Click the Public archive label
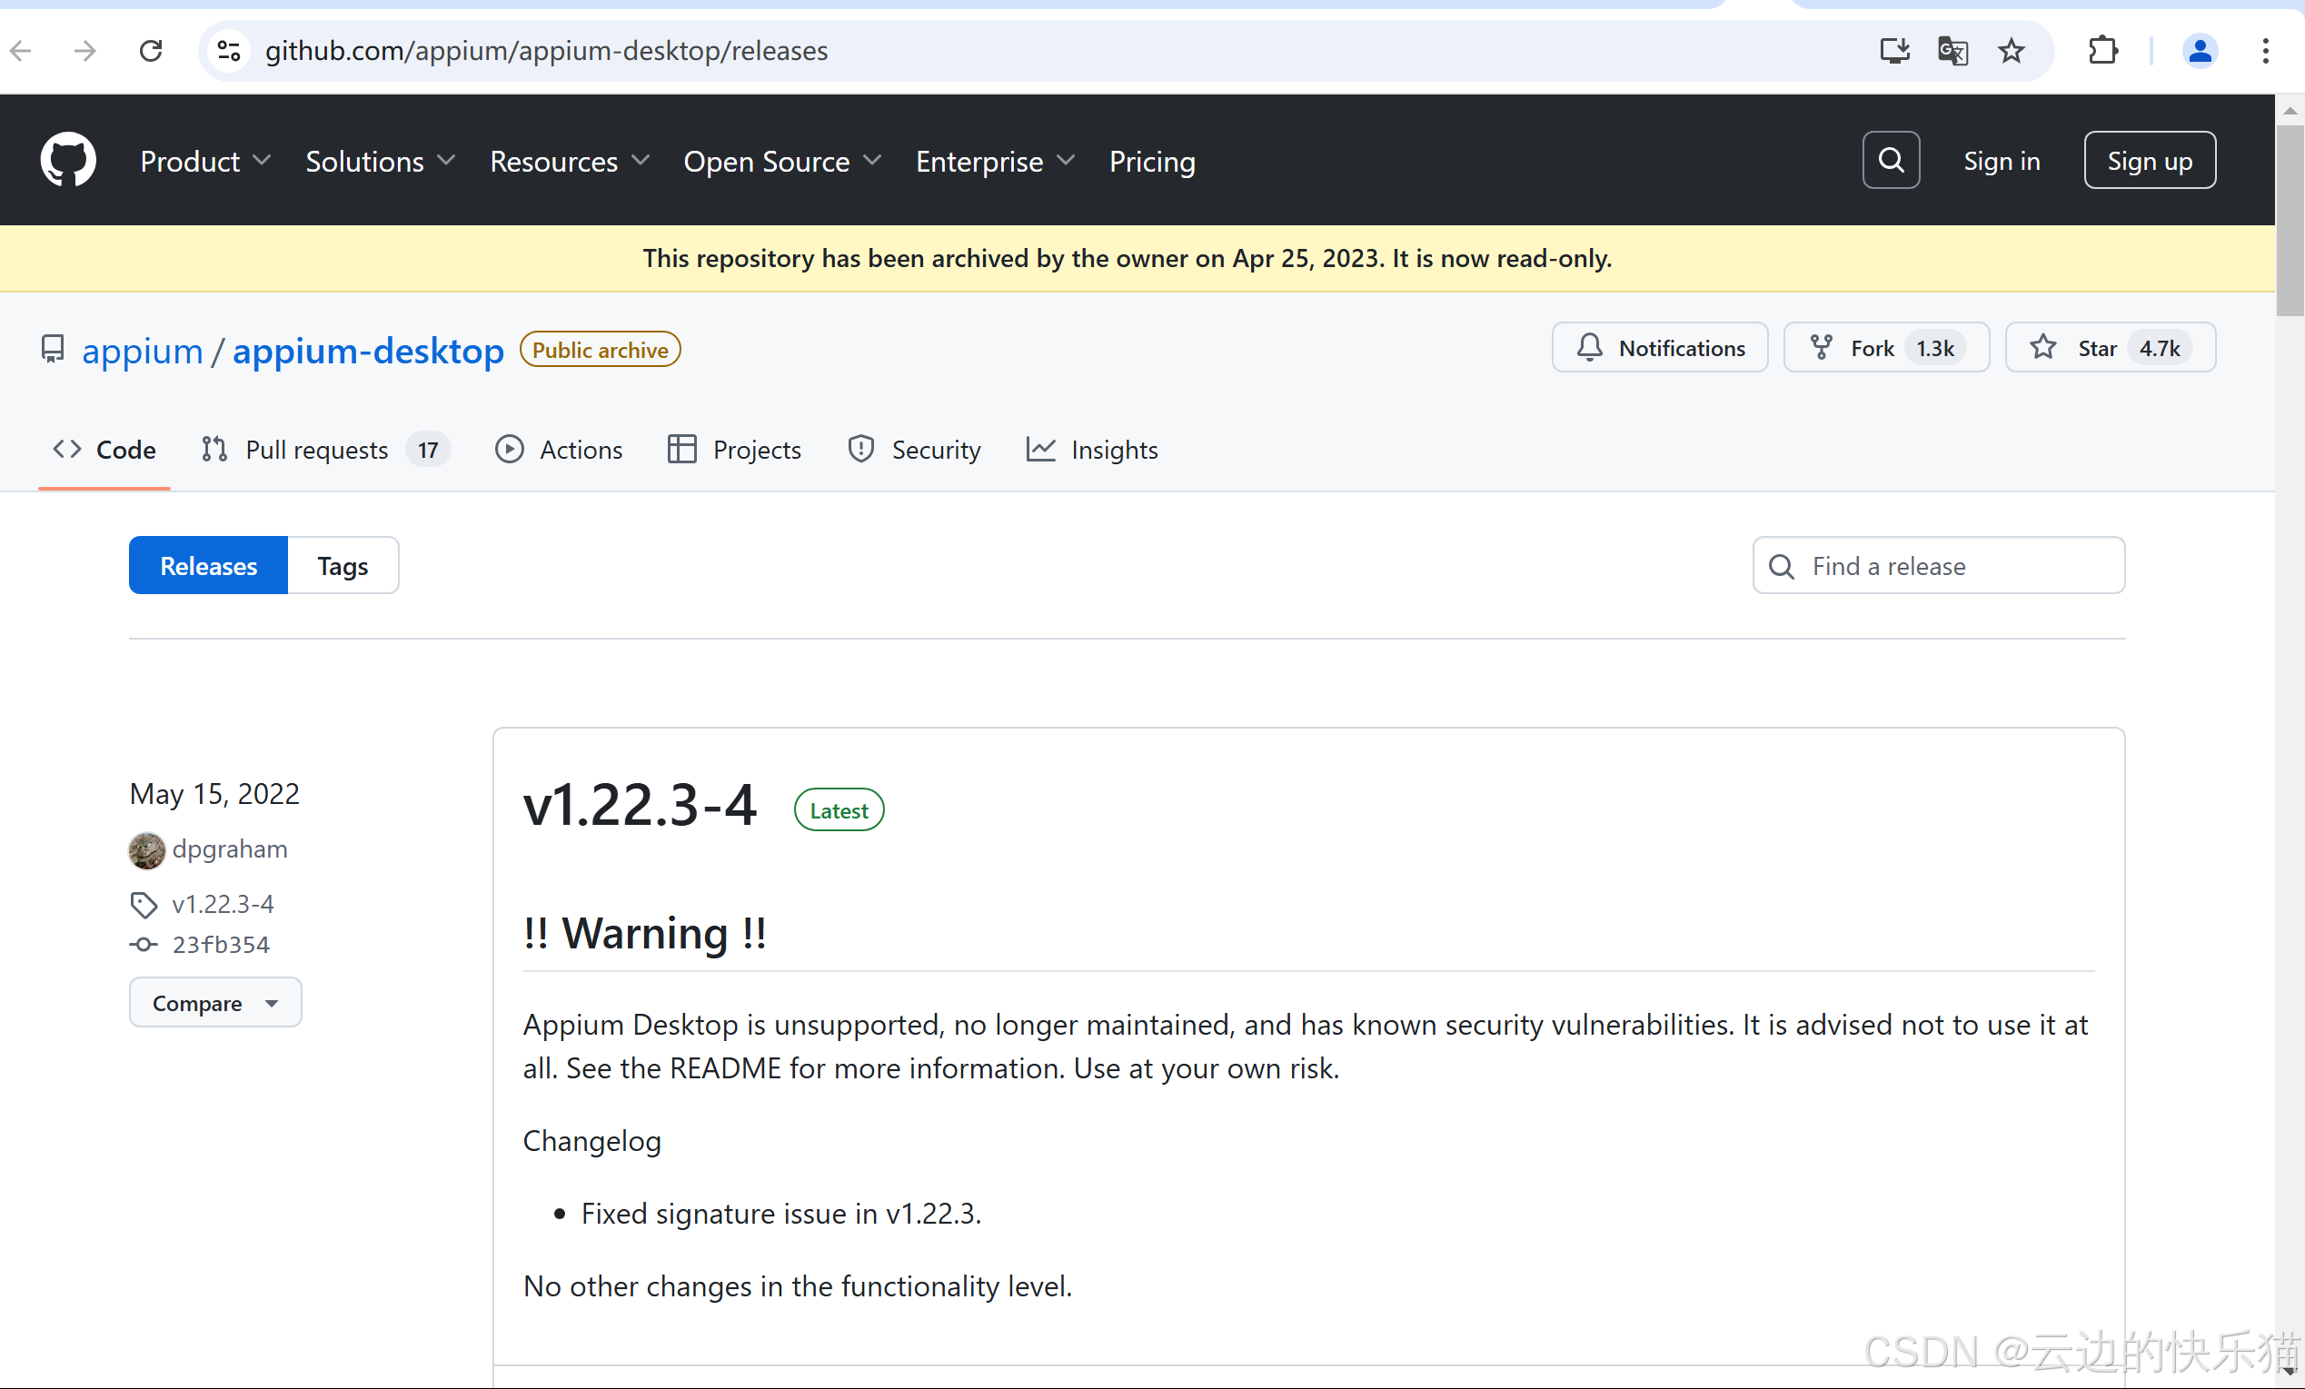2305x1389 pixels. click(x=600, y=350)
